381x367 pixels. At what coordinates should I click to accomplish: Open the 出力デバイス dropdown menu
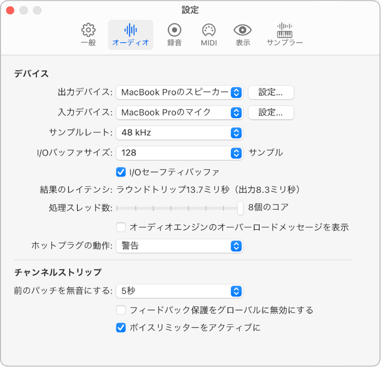click(180, 92)
